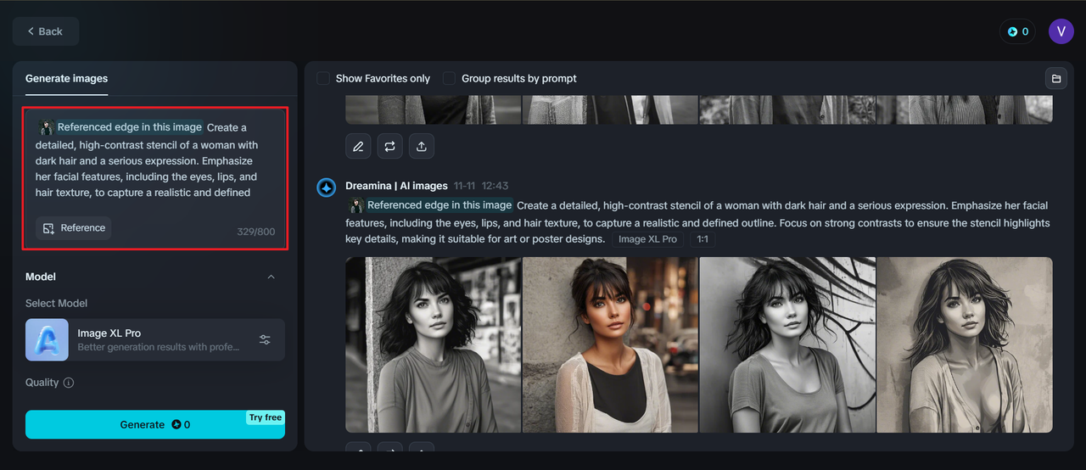Select the 329/800 character counter
Image resolution: width=1086 pixels, height=470 pixels.
click(255, 232)
